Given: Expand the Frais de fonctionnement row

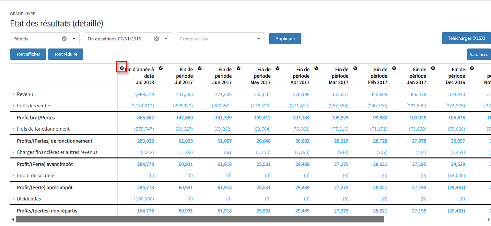Looking at the screenshot, I should point(13,129).
